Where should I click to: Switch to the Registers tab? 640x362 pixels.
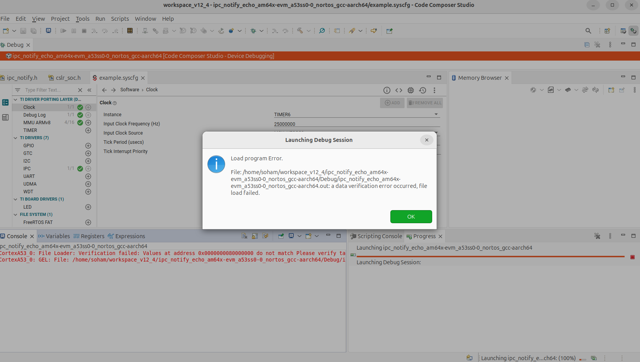89,236
